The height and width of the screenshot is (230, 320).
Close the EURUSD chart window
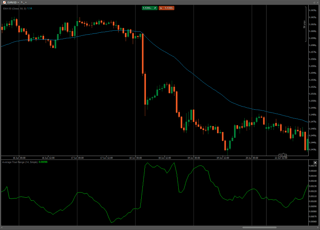pos(318,2)
